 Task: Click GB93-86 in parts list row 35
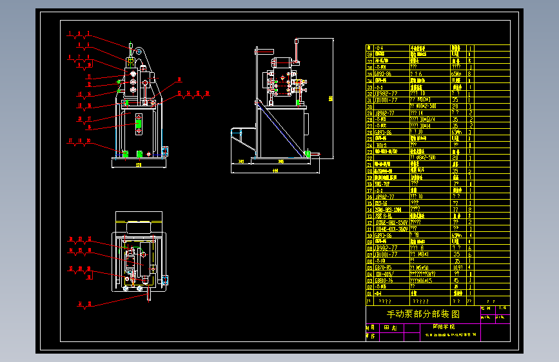coord(383,74)
